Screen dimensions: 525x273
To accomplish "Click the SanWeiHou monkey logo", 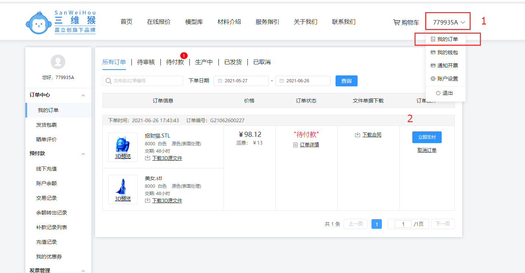I will (39, 23).
